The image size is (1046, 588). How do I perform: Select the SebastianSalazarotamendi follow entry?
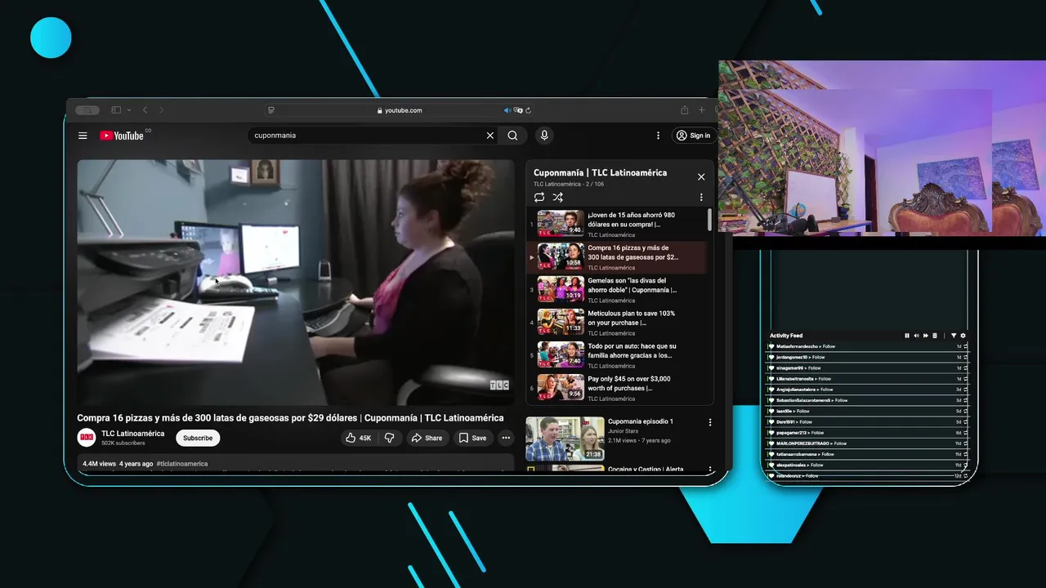click(868, 400)
